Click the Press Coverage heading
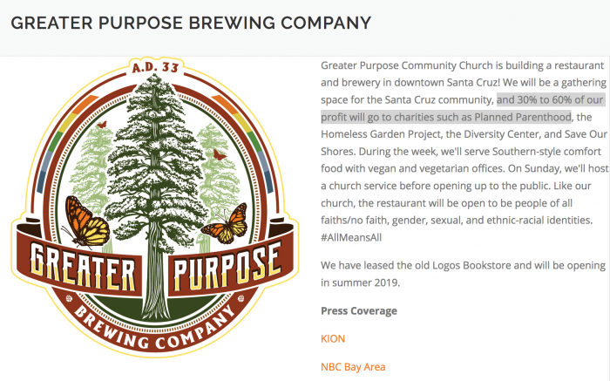 (x=359, y=310)
